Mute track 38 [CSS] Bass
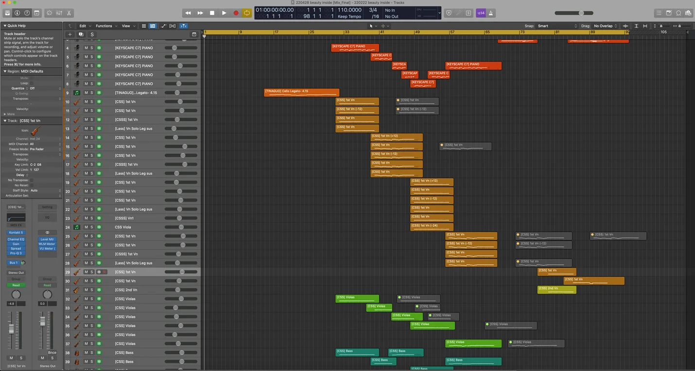Viewport: 695px width, 371px height. coord(86,353)
